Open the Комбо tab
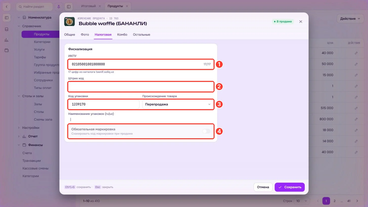Viewport: 368px width, 207px height. pyautogui.click(x=122, y=35)
